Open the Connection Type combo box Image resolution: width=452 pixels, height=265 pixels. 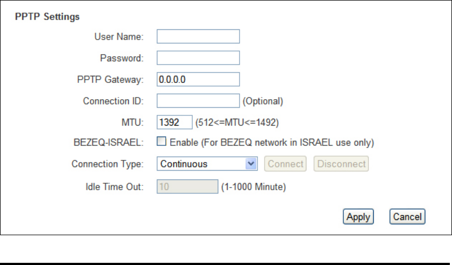coord(207,164)
